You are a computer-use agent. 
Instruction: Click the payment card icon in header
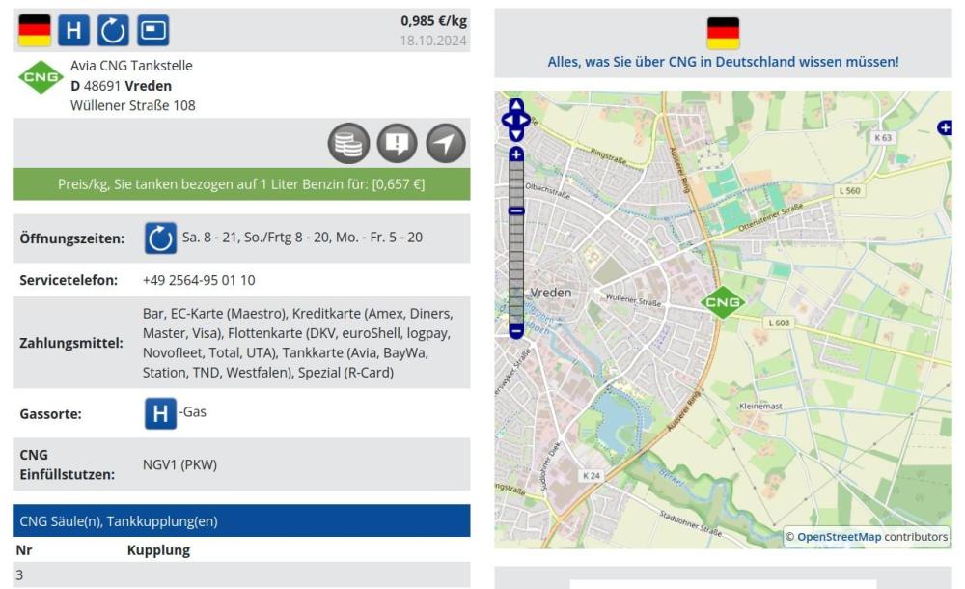pyautogui.click(x=152, y=30)
